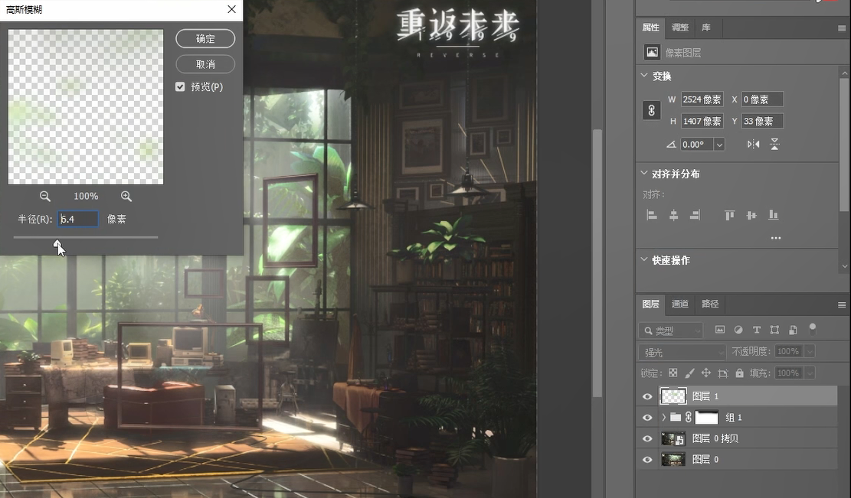Open the 填充 fill dropdown arrow

(x=810, y=373)
